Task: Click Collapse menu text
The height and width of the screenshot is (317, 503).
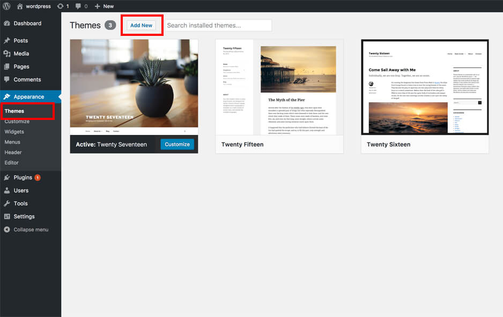Action: tap(31, 230)
